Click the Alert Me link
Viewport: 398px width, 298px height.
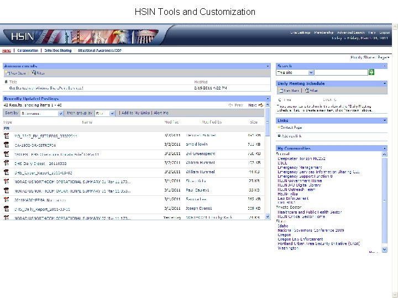[x=161, y=113]
